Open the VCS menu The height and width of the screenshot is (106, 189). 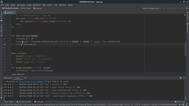pyautogui.click(x=56, y=5)
